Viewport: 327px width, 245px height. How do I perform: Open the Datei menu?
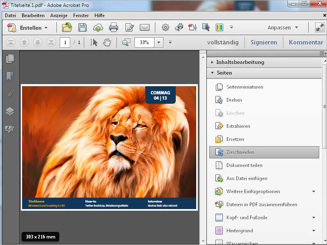[11, 16]
